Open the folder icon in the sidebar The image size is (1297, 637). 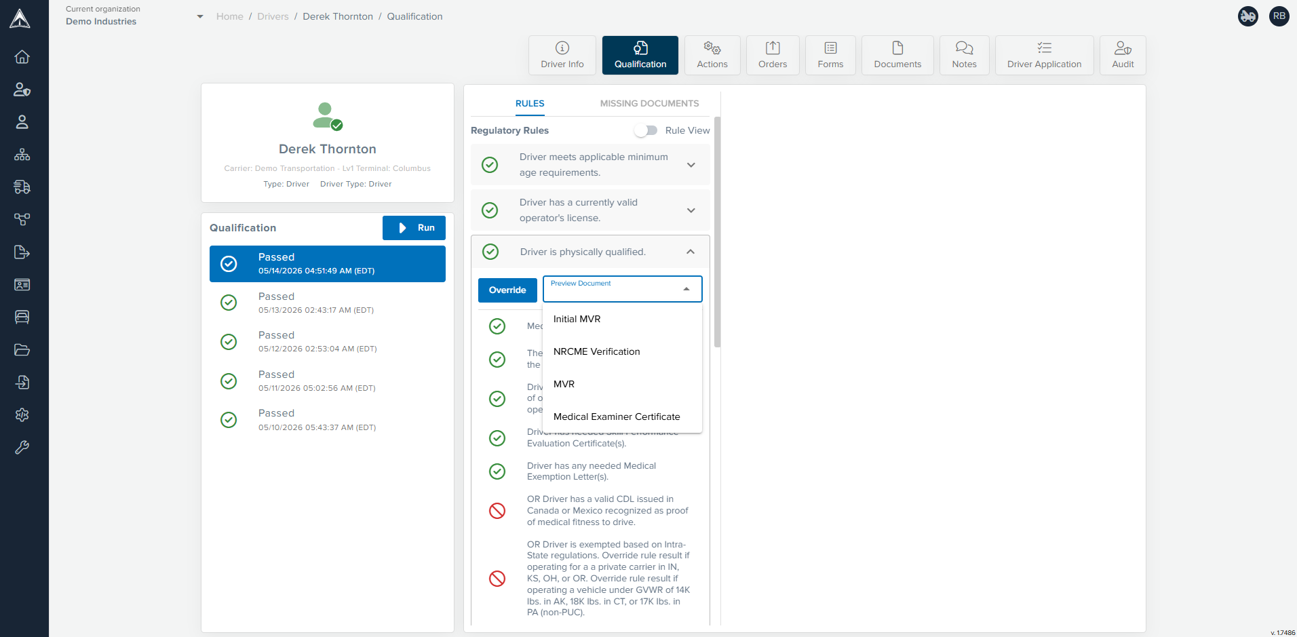(x=22, y=350)
